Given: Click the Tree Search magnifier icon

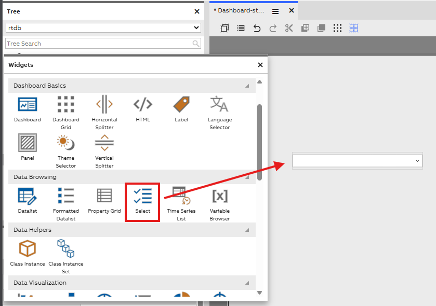Looking at the screenshot, I should [196, 44].
